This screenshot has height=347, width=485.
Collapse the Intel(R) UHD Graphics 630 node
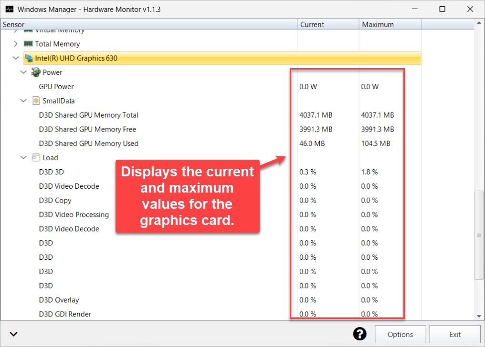(16, 58)
